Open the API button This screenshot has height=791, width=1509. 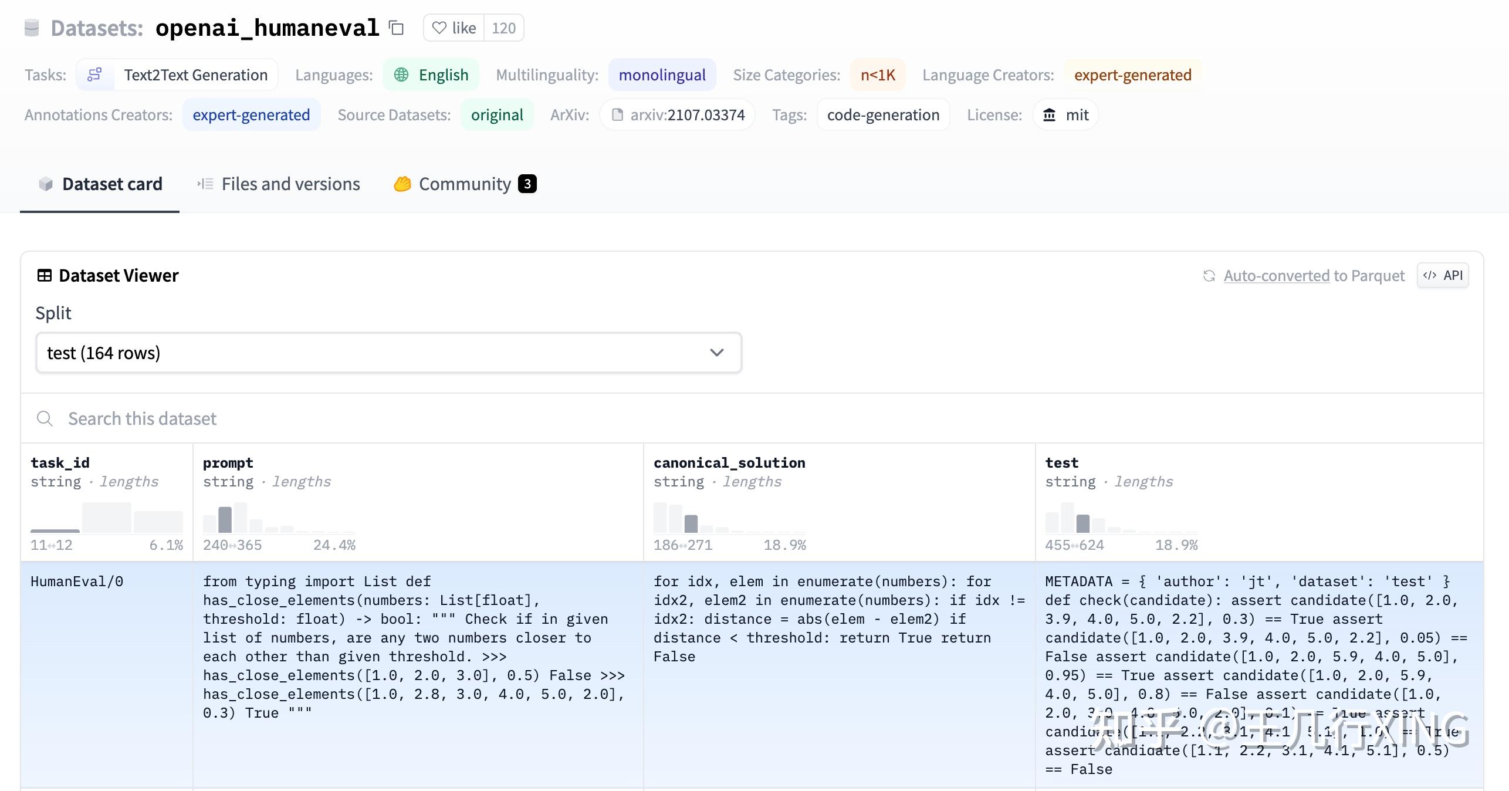click(x=1443, y=275)
